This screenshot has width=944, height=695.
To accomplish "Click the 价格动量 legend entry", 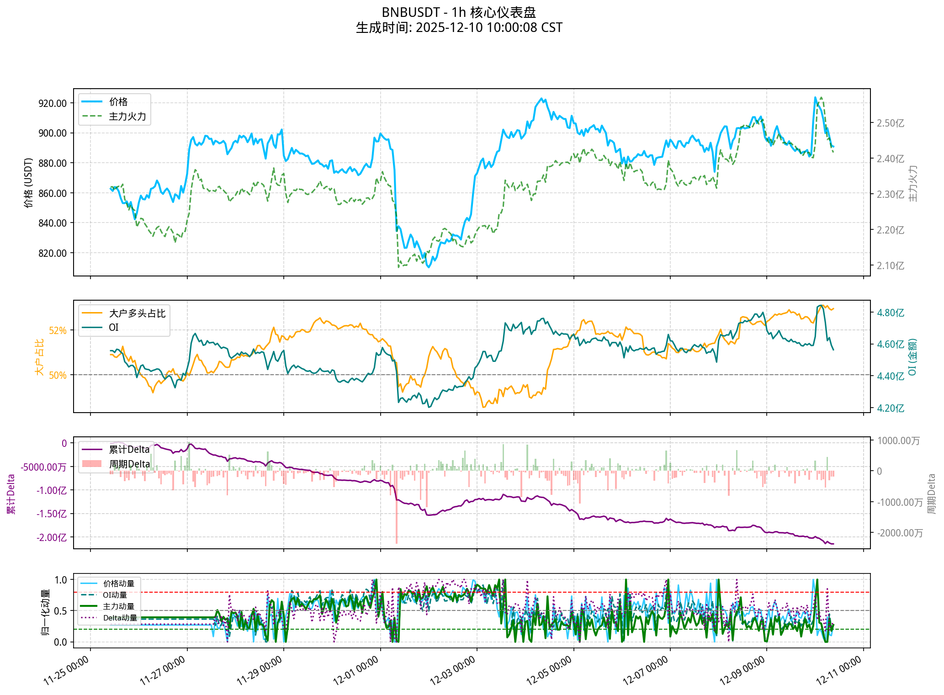I will 119,584.
